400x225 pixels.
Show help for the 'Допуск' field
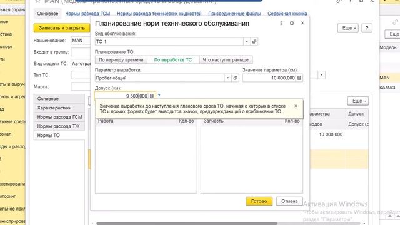coord(159,96)
